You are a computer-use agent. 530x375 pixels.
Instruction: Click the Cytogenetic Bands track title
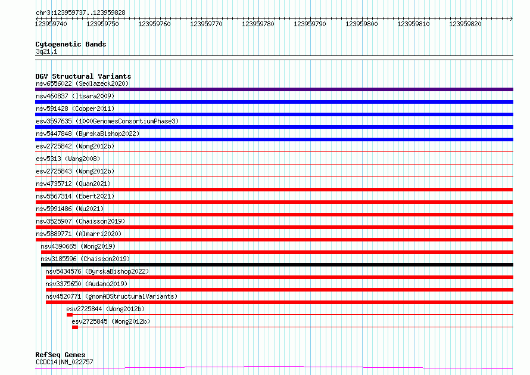click(71, 44)
